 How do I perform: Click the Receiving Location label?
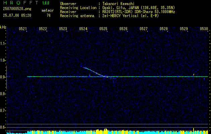pyautogui.click(x=78, y=8)
